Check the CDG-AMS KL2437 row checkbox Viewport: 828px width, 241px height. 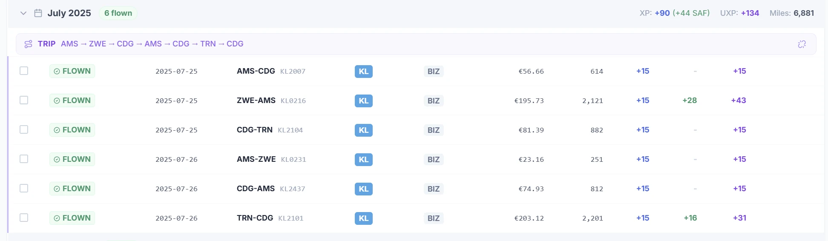click(24, 188)
